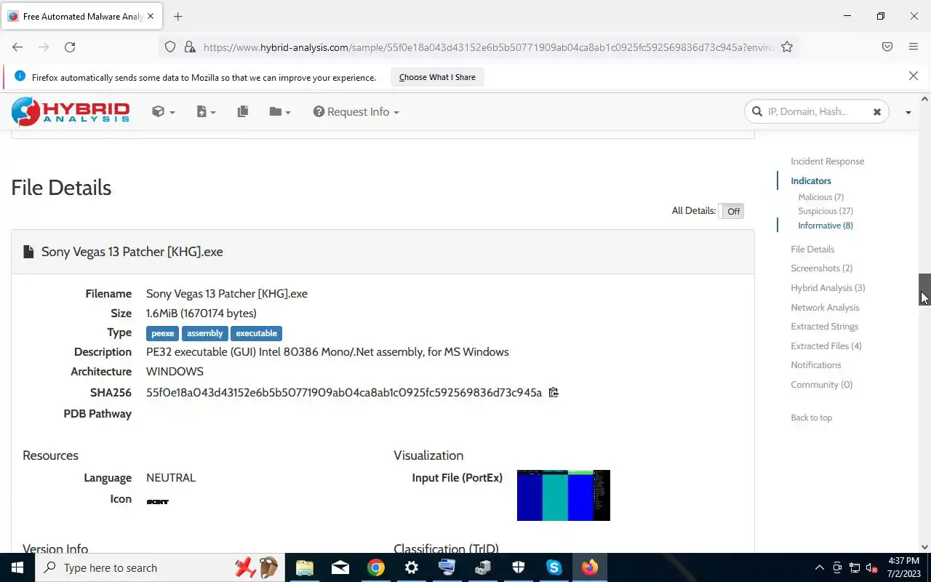The height and width of the screenshot is (582, 931).
Task: Jump to Network Analysis section
Action: click(825, 308)
